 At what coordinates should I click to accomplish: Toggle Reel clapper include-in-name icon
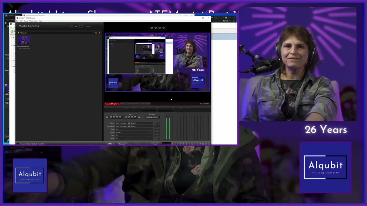click(x=155, y=129)
